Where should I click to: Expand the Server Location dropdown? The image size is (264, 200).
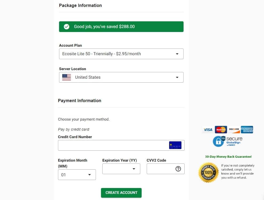click(x=121, y=77)
